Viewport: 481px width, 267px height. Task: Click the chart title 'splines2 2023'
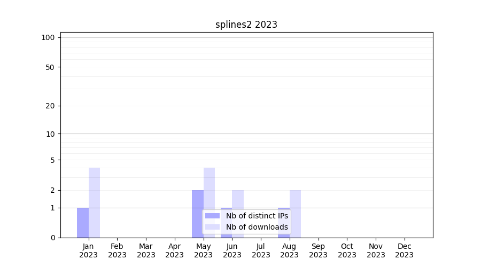coord(246,25)
